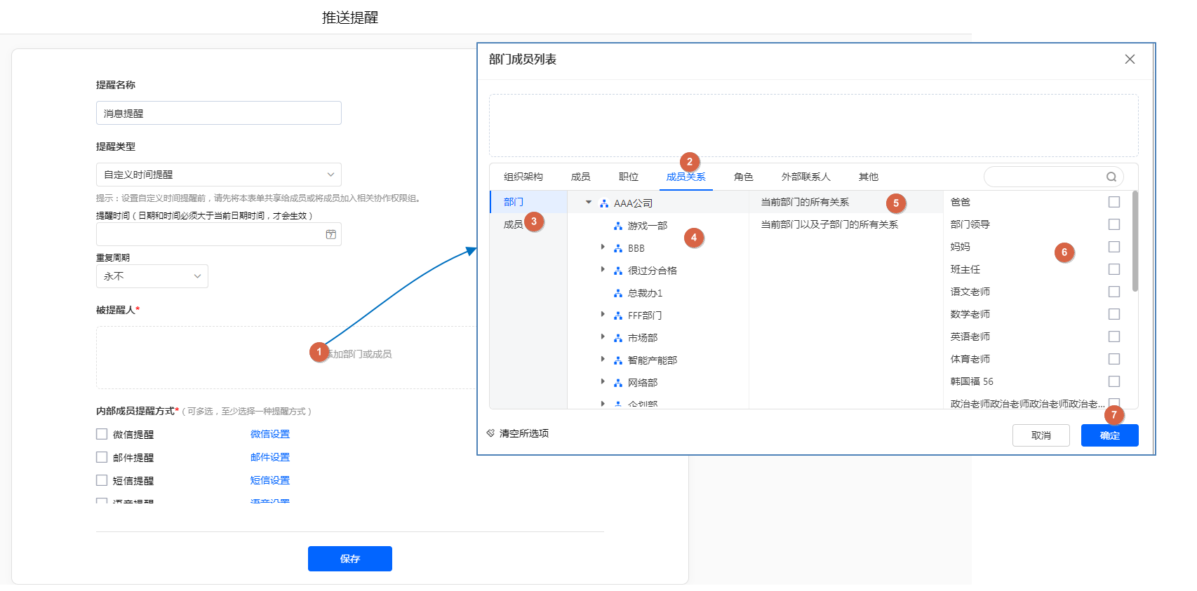Image resolution: width=1197 pixels, height=591 pixels.
Task: Click the 智能产能部 department icon
Action: click(x=618, y=360)
